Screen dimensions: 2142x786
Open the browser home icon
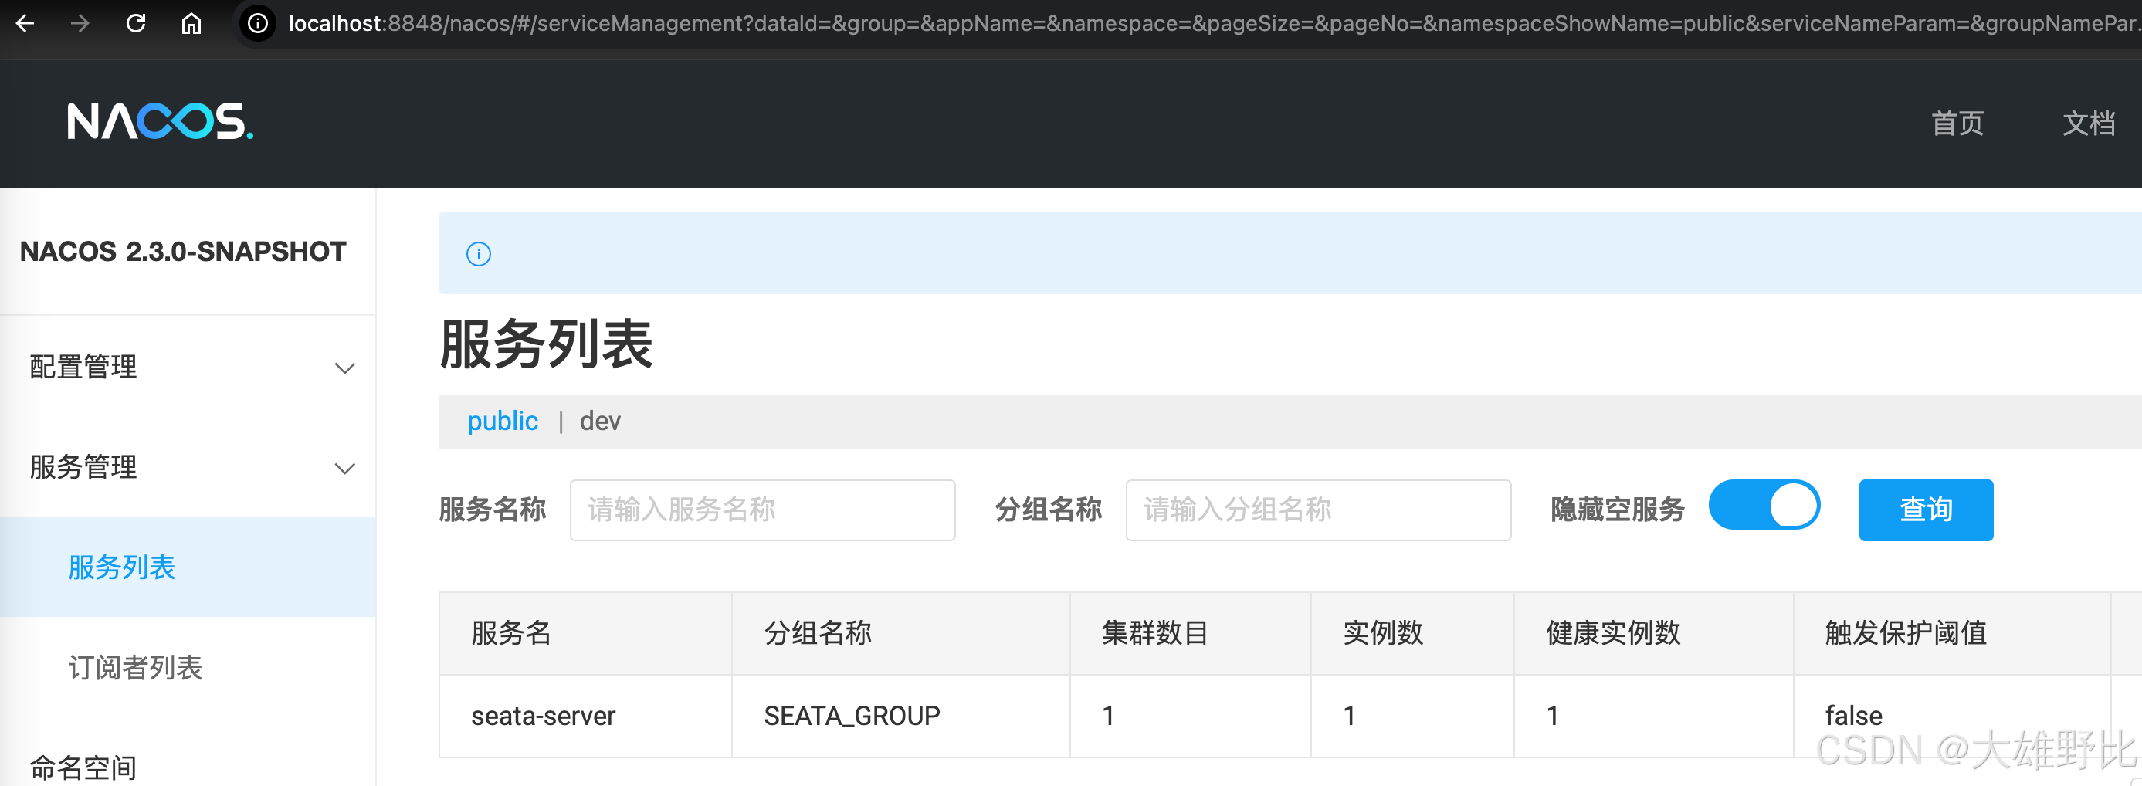click(191, 23)
